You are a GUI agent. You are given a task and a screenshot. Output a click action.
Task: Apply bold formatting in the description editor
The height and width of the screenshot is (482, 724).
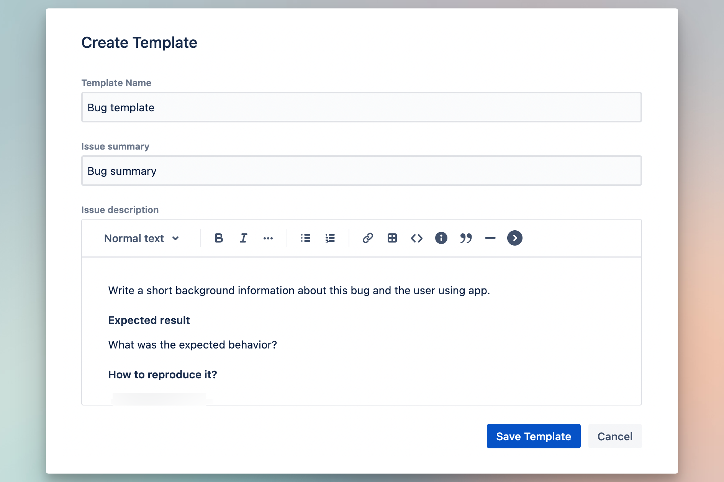(x=218, y=238)
